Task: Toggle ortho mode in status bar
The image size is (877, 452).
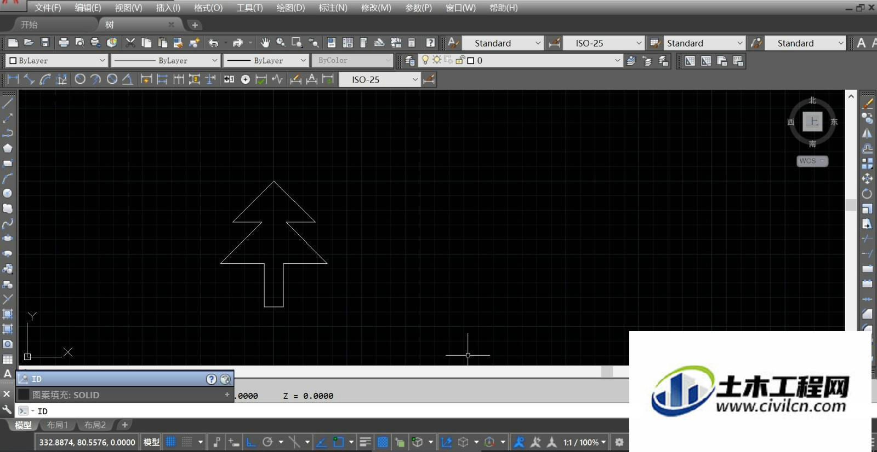Action: pos(251,442)
